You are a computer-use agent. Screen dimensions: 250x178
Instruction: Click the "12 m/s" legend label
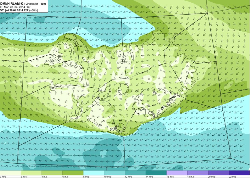click(x=128, y=176)
